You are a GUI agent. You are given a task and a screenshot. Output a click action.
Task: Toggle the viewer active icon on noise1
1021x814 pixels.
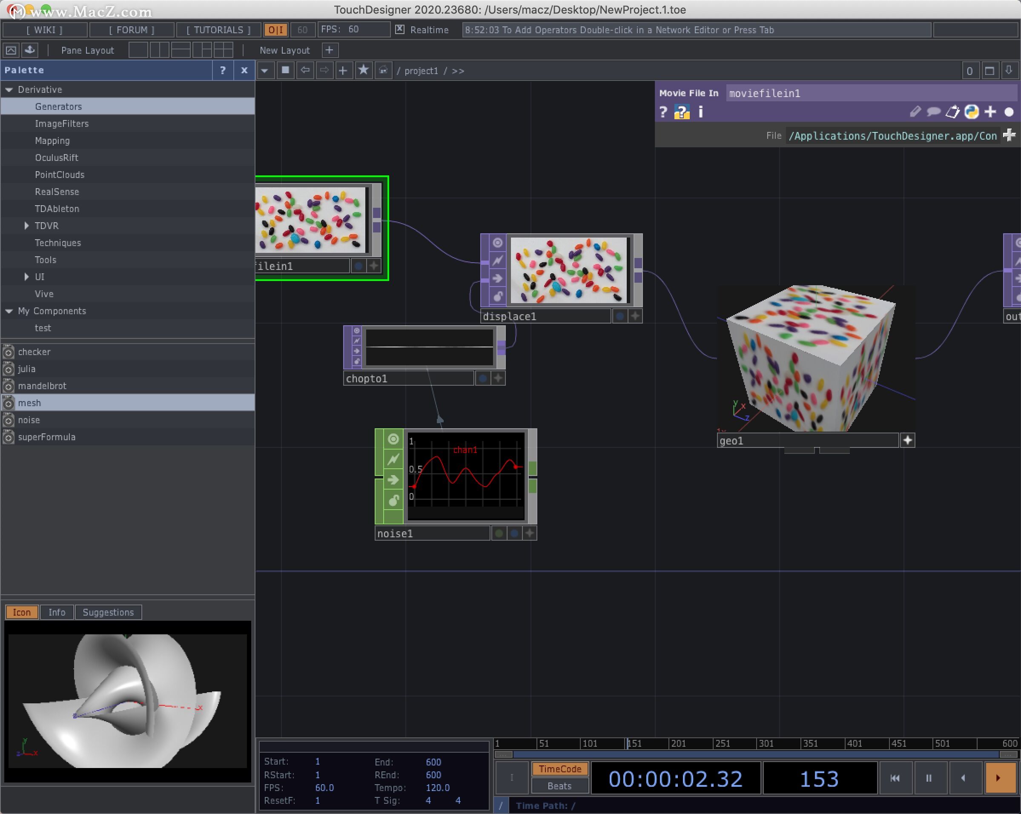click(393, 439)
